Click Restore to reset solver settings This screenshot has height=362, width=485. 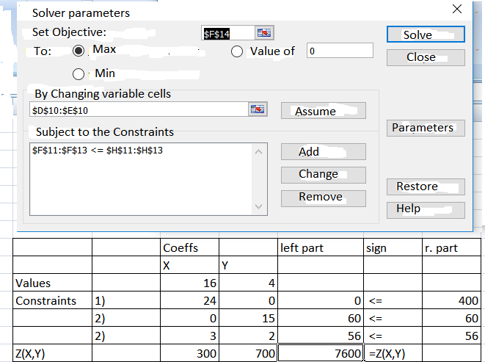426,187
